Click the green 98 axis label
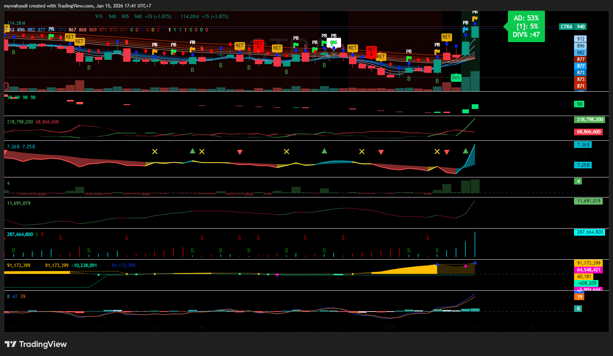The width and height of the screenshot is (613, 356). (579, 104)
